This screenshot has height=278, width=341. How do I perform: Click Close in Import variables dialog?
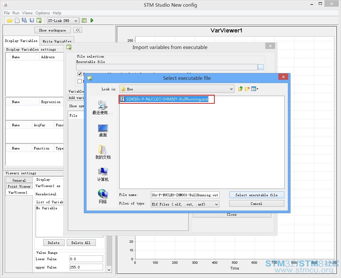(232, 215)
